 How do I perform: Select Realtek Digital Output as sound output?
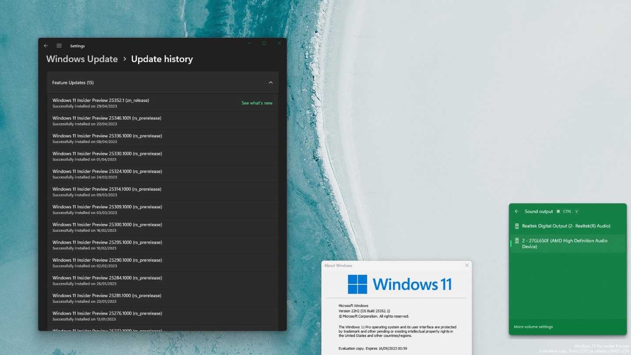point(565,226)
